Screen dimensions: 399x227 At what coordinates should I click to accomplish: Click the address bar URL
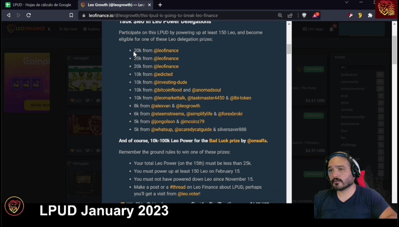[x=153, y=15]
